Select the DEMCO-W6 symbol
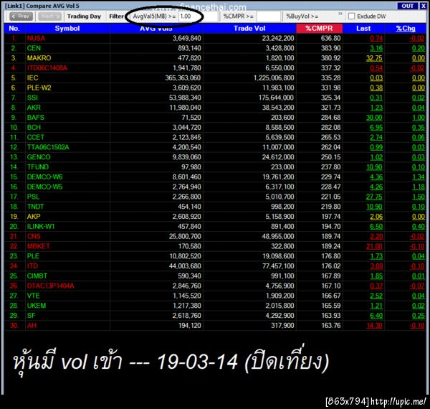 pyautogui.click(x=44, y=177)
